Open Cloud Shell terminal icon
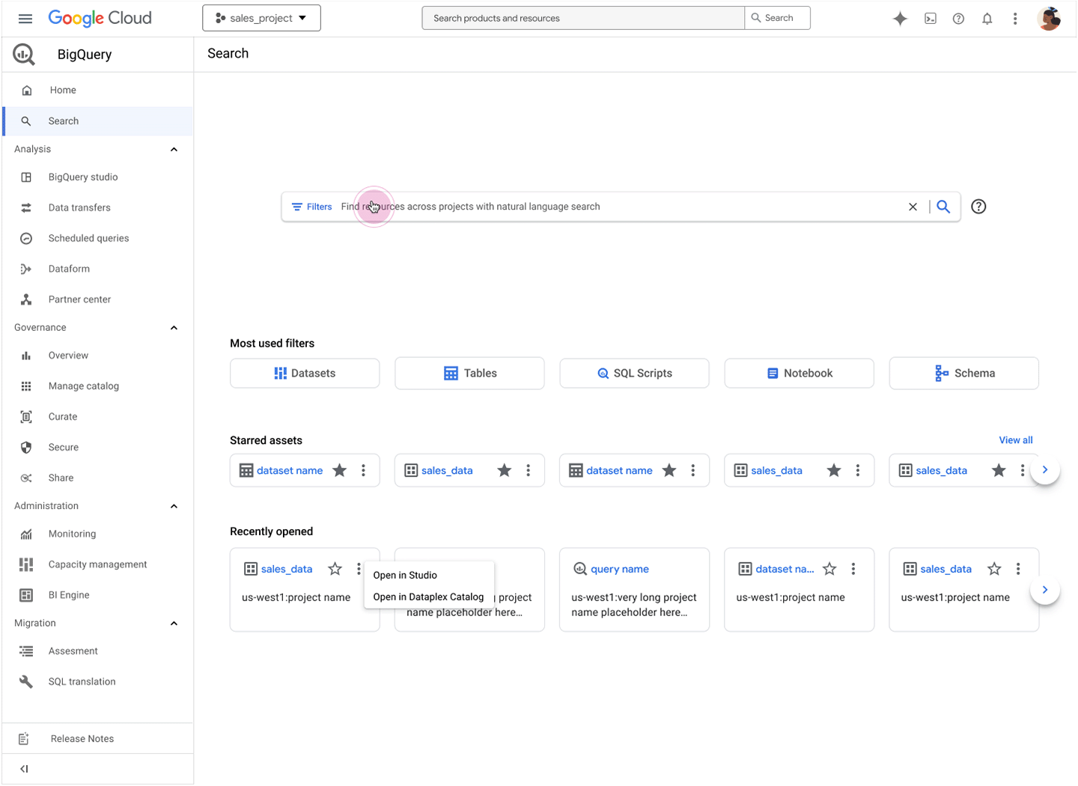 pos(930,19)
